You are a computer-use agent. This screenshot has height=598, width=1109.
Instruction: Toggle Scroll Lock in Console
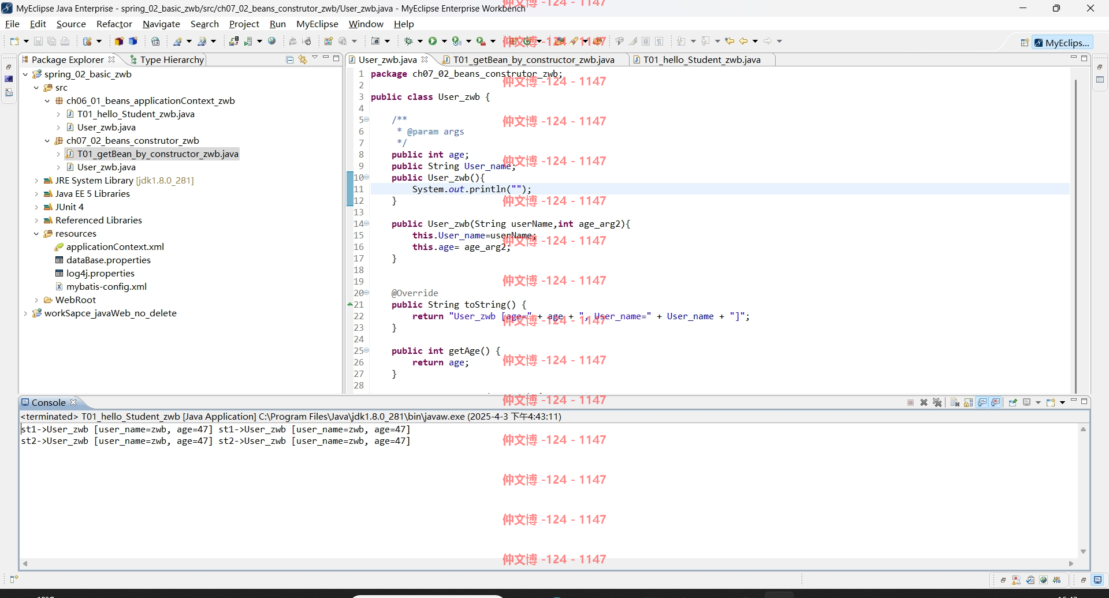(968, 402)
